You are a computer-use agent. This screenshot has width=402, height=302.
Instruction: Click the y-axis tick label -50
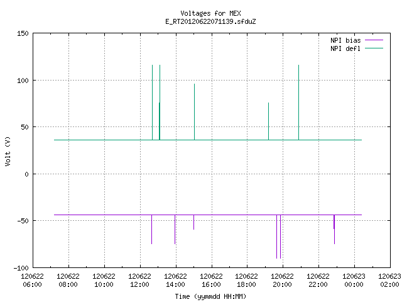[x=23, y=221]
